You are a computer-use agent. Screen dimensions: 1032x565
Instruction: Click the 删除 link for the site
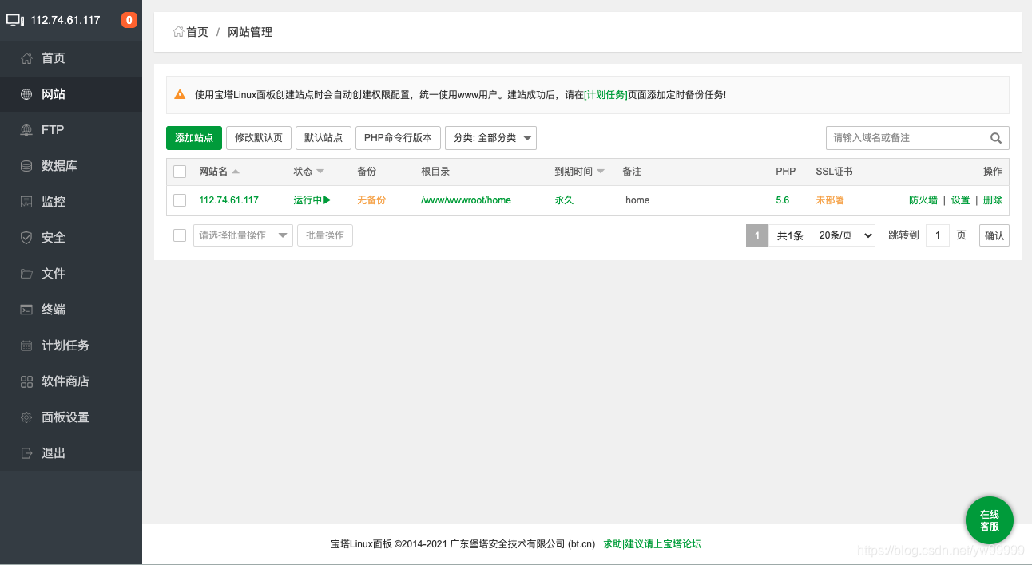[993, 200]
